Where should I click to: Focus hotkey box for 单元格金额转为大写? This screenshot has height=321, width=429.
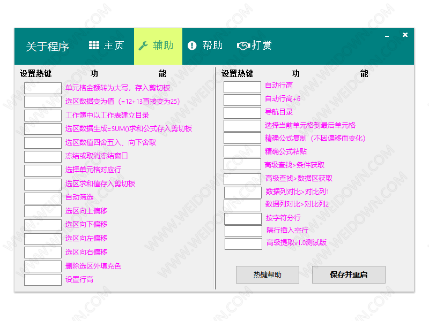point(43,88)
